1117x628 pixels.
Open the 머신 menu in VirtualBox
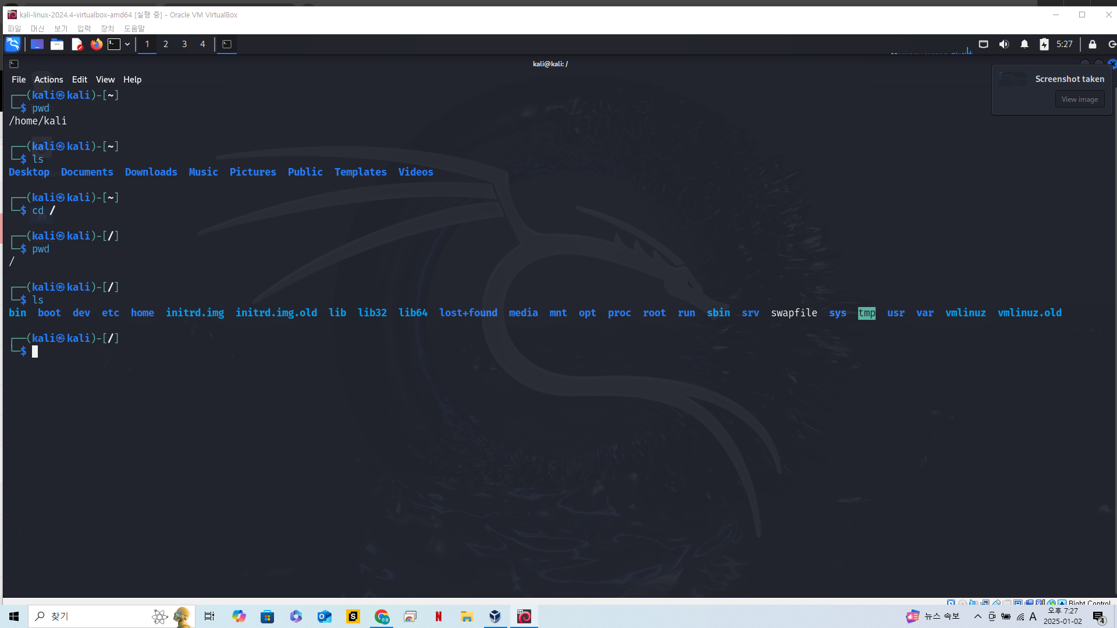pyautogui.click(x=37, y=28)
